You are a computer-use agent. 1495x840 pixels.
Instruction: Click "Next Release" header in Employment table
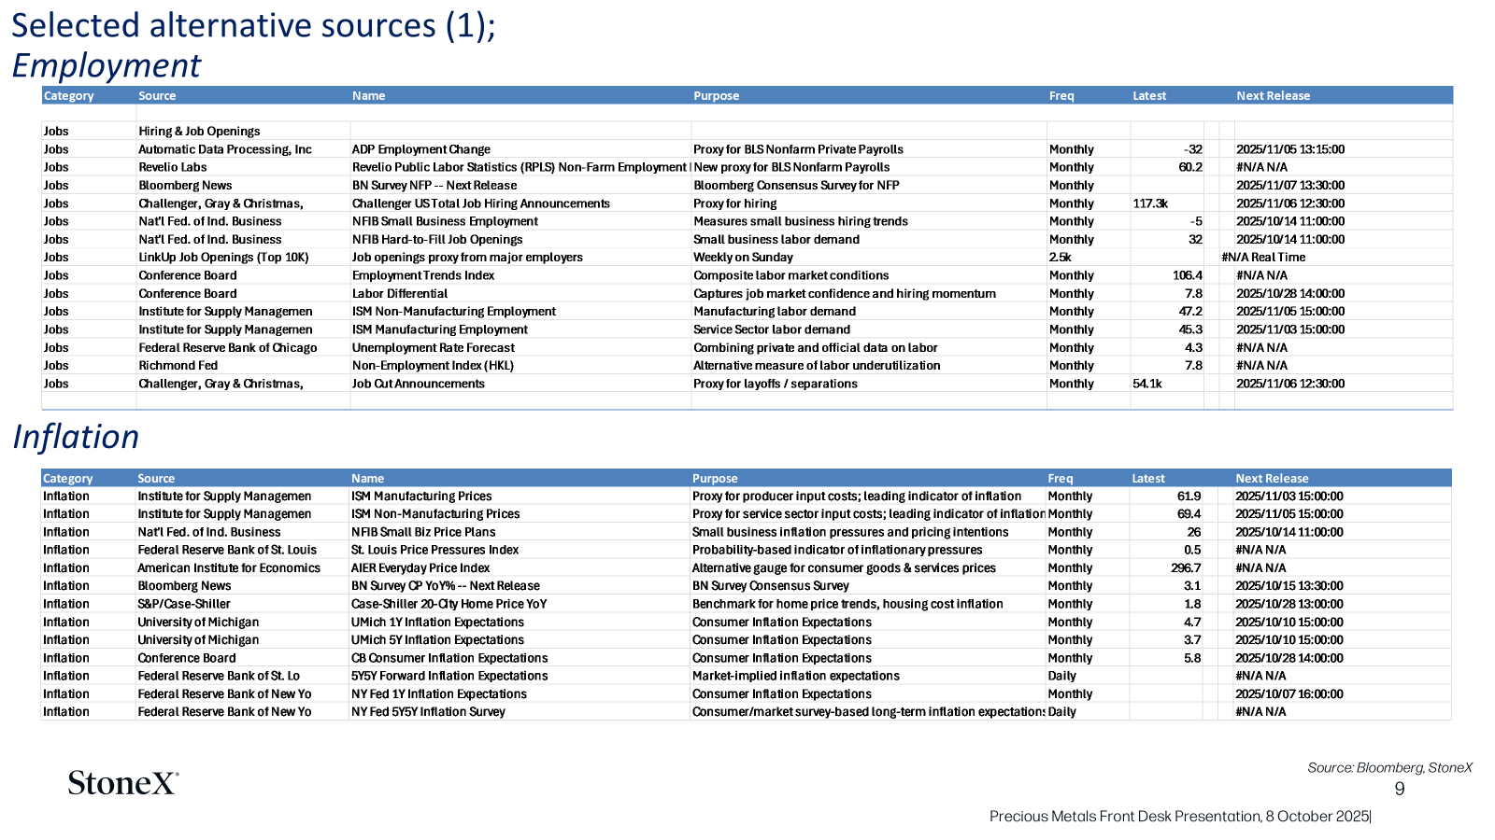pyautogui.click(x=1273, y=96)
